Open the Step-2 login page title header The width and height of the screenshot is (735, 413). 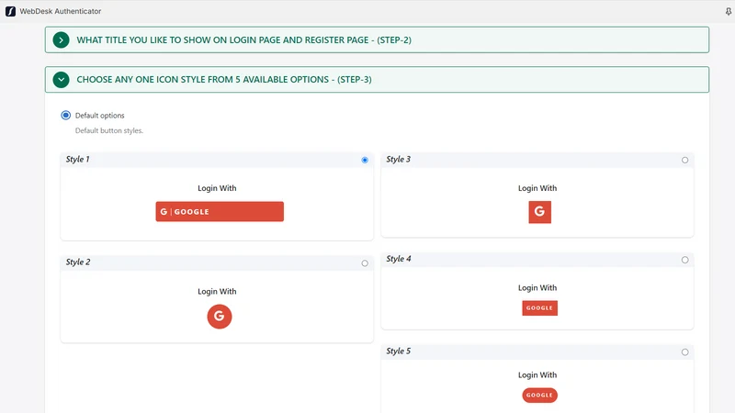point(377,39)
